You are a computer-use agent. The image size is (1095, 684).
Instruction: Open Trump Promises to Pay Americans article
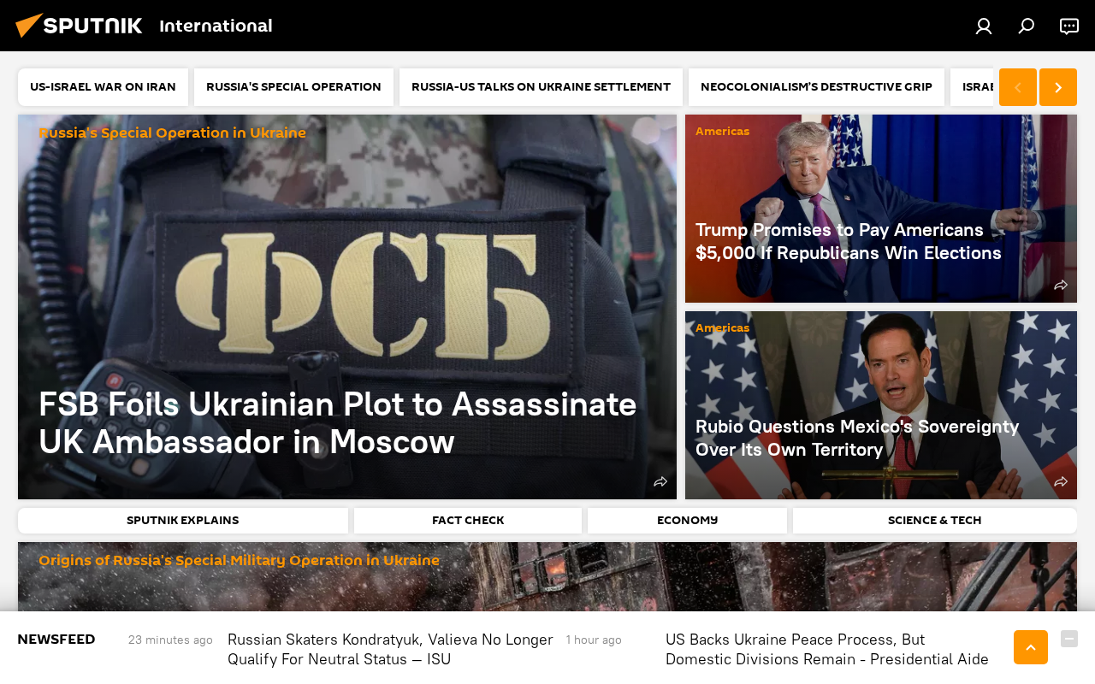coord(849,241)
